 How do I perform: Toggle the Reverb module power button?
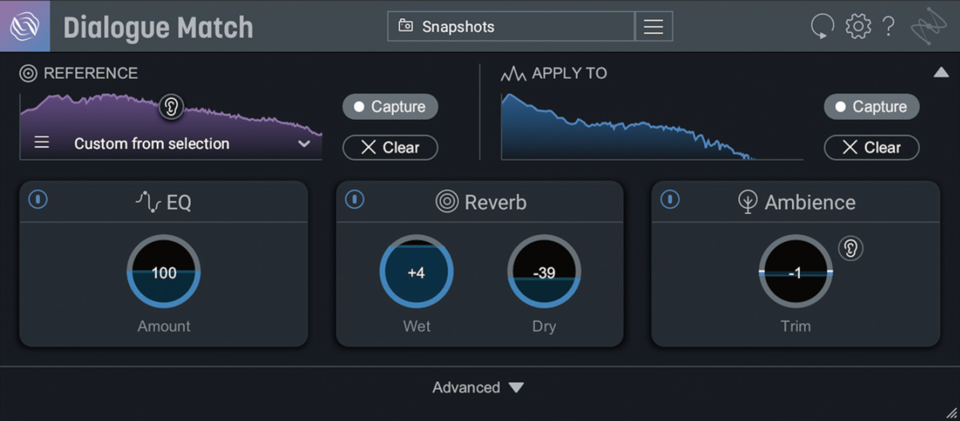pyautogui.click(x=354, y=200)
